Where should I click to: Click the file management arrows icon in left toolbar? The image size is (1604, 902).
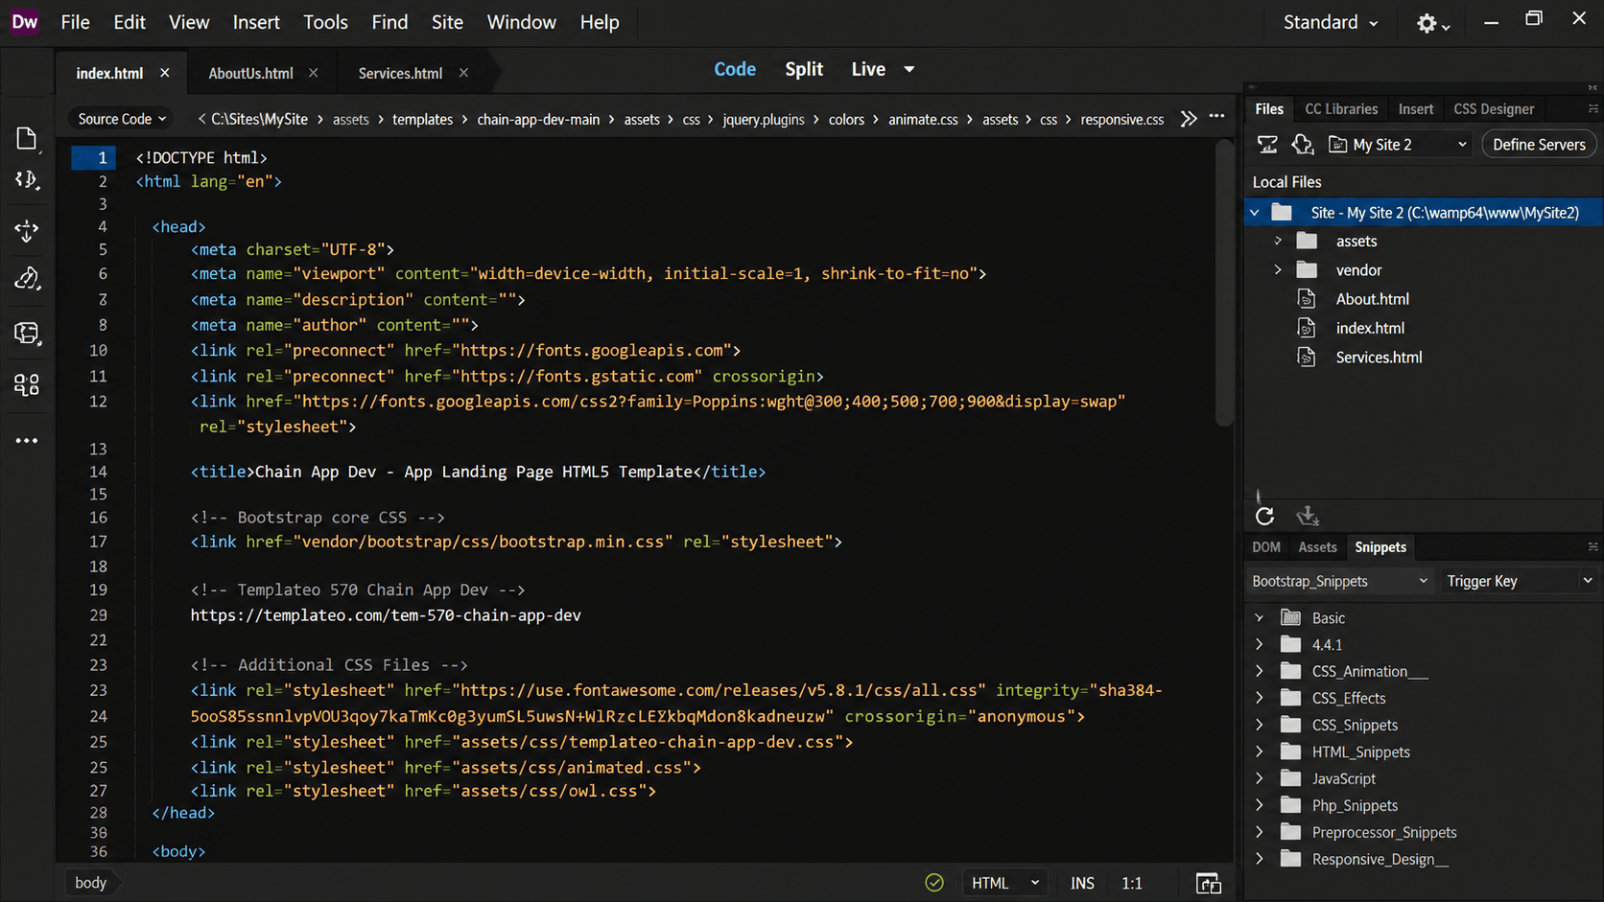27,180
